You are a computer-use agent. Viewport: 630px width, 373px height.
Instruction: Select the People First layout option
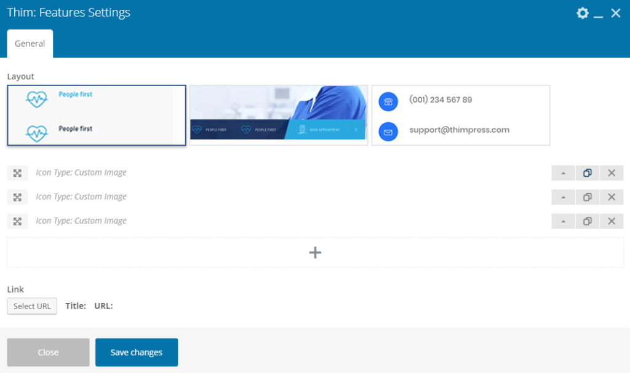(x=96, y=114)
